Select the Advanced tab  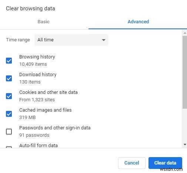coord(138,22)
